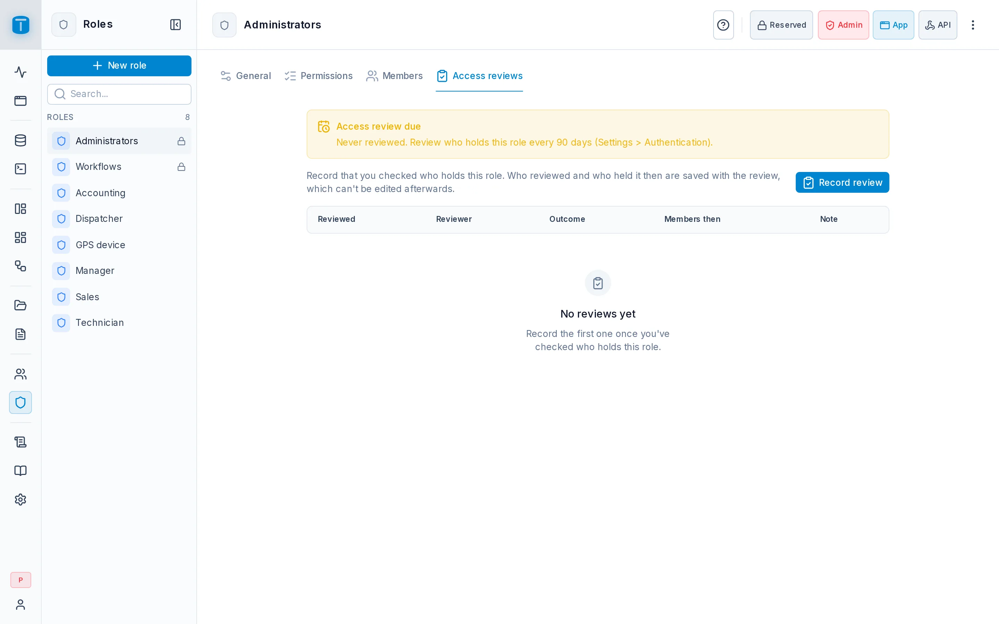Click the App badge button
The width and height of the screenshot is (999, 624).
tap(893, 25)
